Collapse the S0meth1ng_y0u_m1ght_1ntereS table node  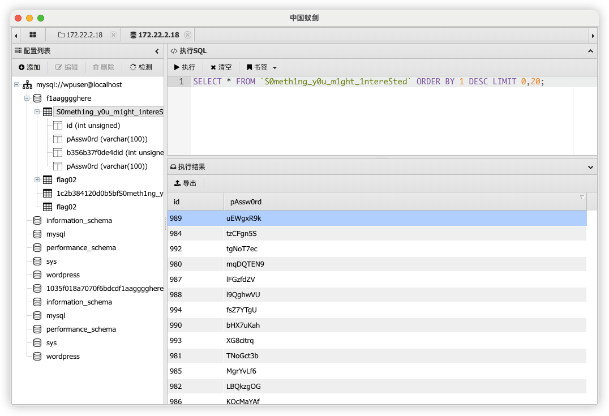(37, 111)
